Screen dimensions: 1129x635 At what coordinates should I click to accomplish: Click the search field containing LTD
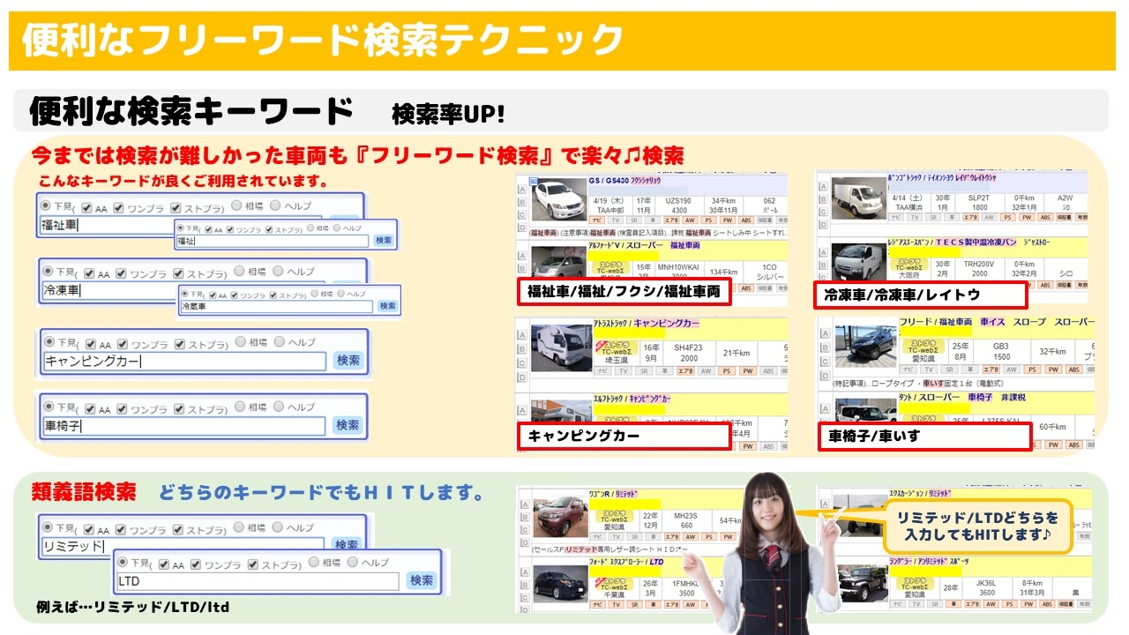tap(258, 581)
